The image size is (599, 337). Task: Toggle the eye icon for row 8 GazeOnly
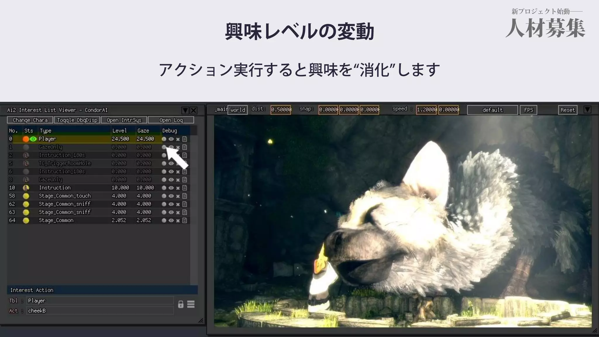(x=171, y=180)
